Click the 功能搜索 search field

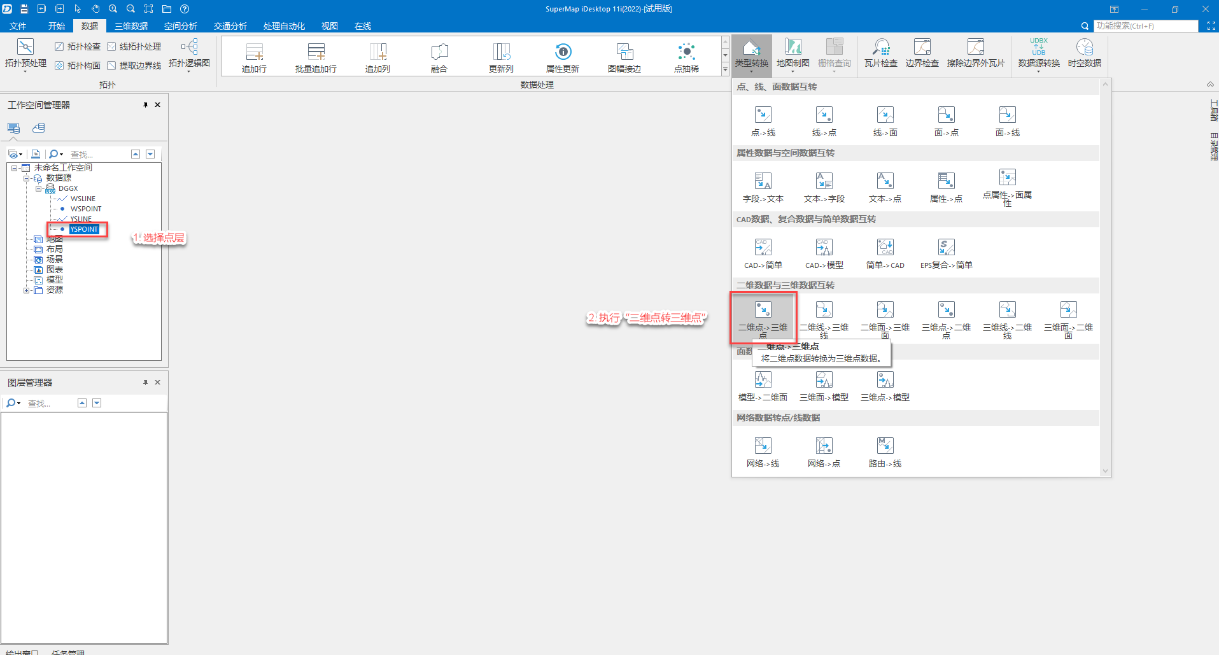point(1145,26)
